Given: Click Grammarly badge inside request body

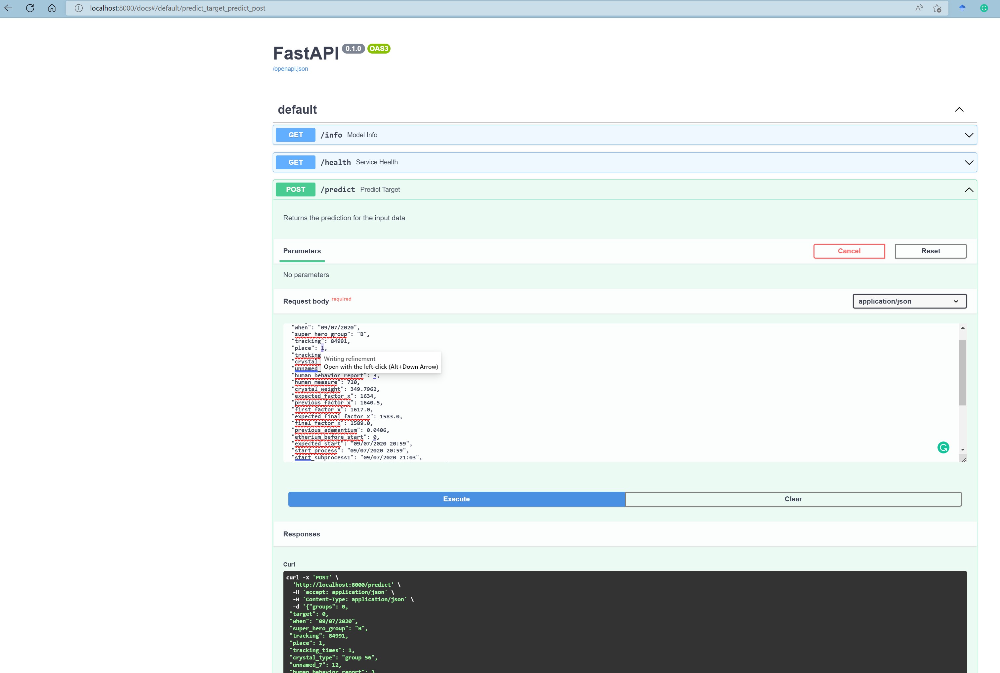Looking at the screenshot, I should (943, 448).
